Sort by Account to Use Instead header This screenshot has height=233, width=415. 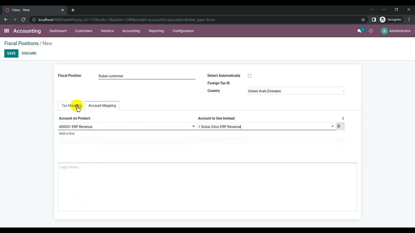tap(216, 118)
